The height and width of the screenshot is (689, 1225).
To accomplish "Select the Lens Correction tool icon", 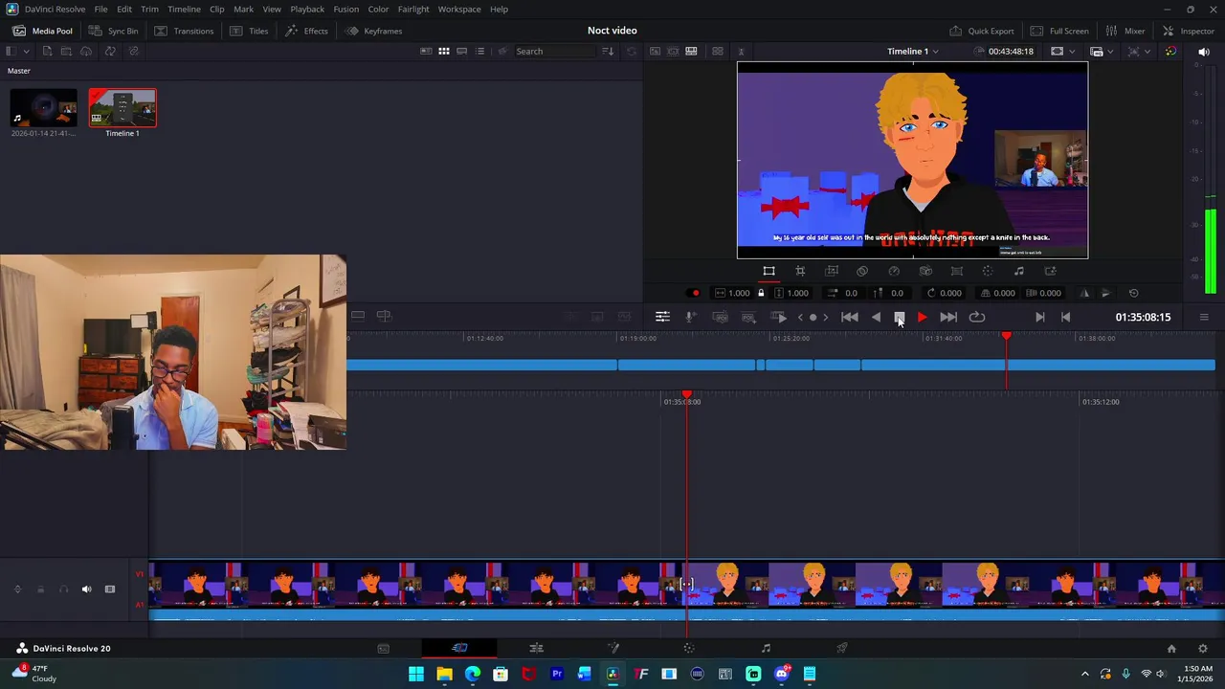I will click(956, 271).
